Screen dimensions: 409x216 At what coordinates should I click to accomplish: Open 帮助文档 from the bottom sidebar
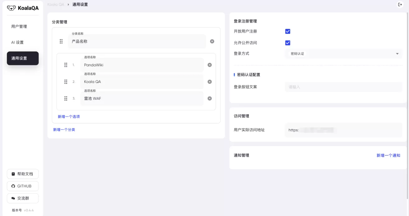click(22, 174)
